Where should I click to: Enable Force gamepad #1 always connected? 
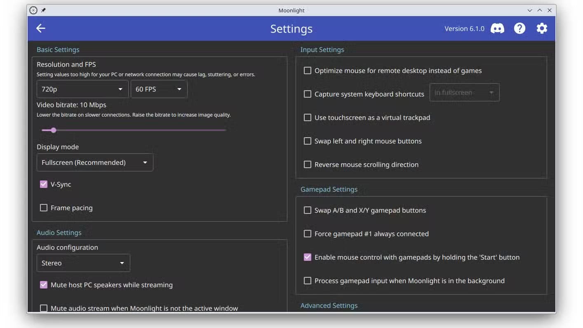307,234
